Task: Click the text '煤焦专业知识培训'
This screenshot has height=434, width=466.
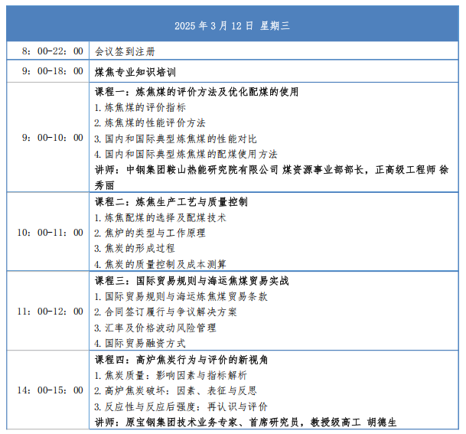Action: tap(135, 72)
